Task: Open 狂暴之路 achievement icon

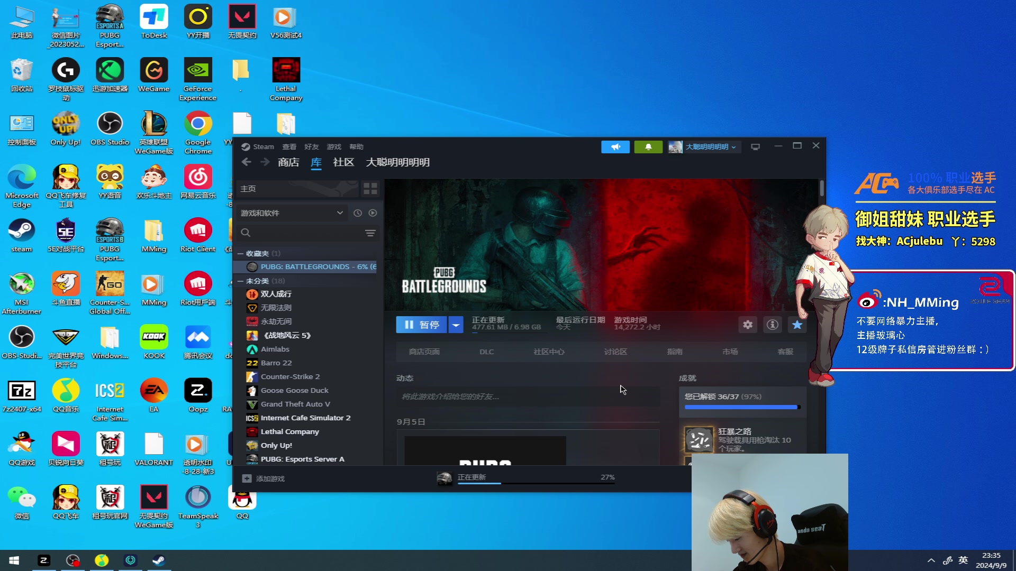Action: [x=698, y=440]
